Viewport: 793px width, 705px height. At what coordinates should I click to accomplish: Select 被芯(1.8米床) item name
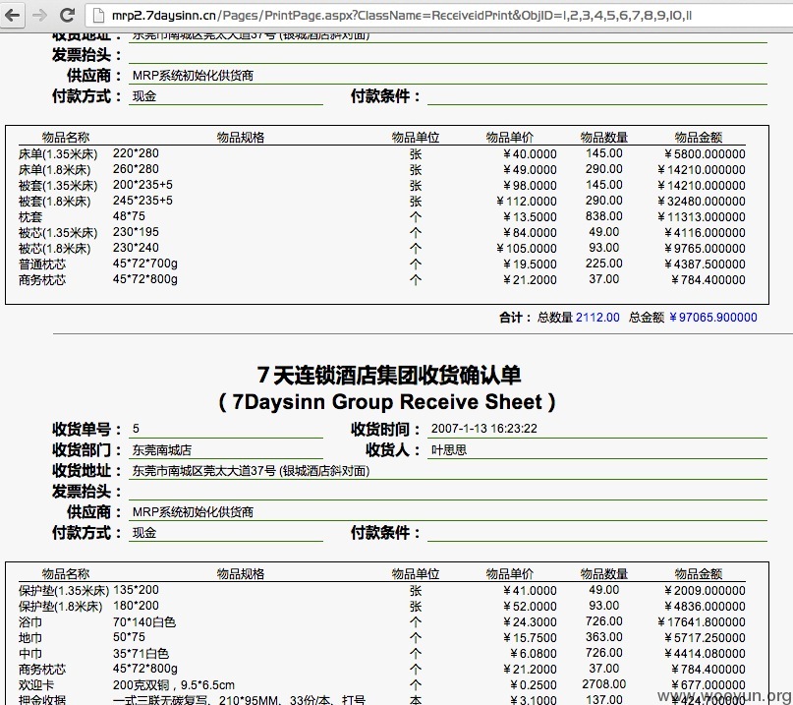click(x=55, y=248)
